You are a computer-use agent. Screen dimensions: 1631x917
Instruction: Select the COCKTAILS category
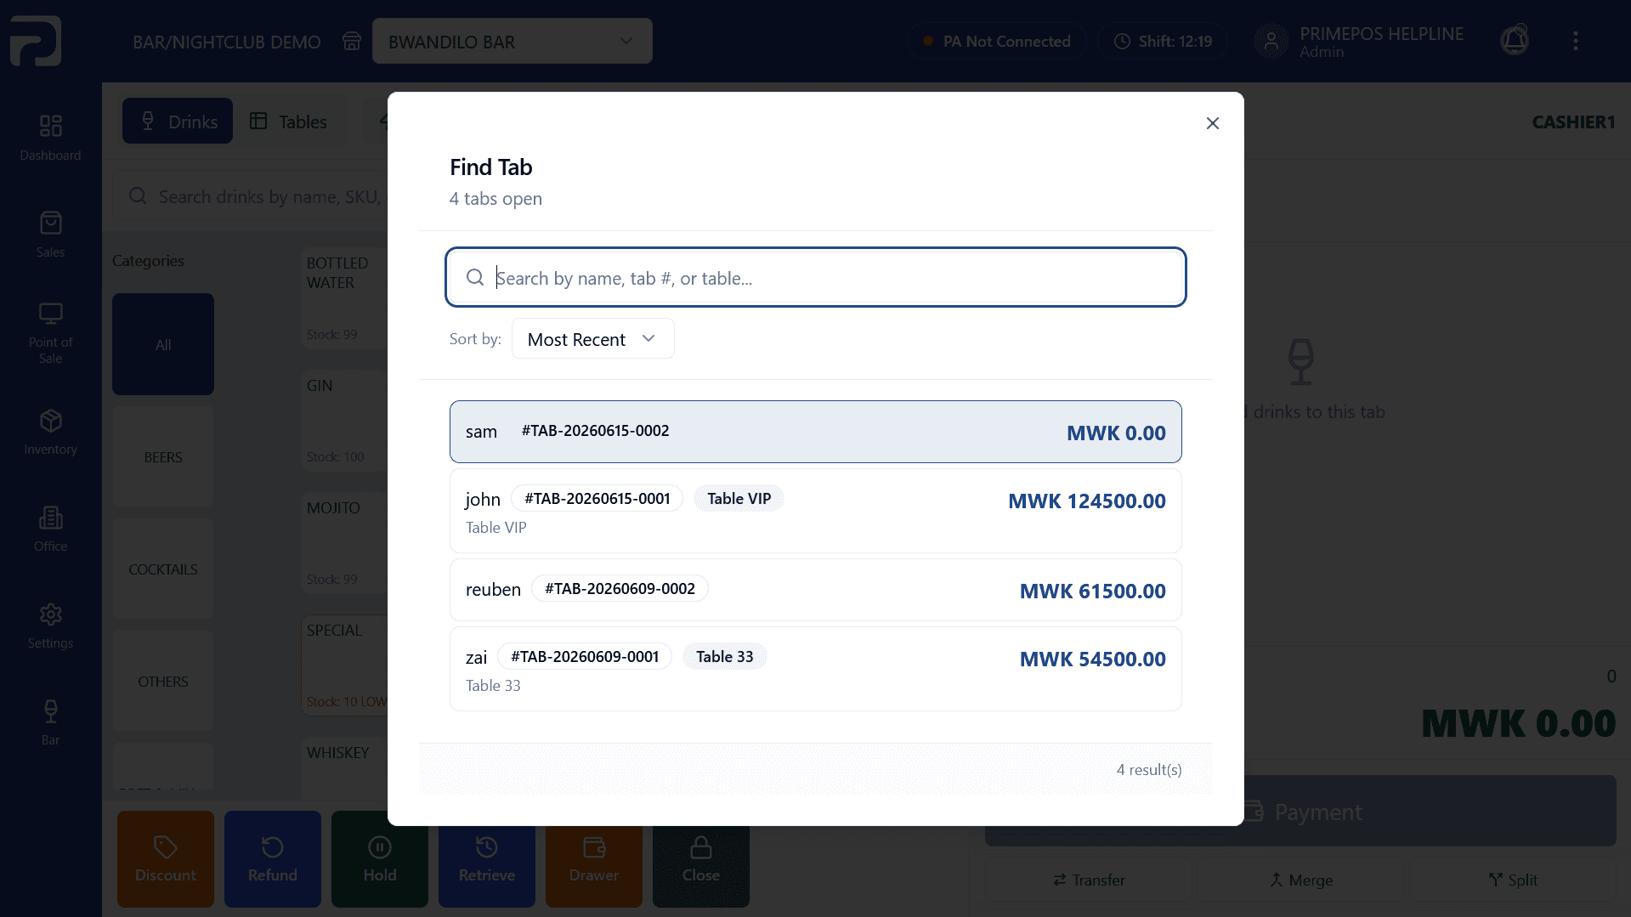162,569
